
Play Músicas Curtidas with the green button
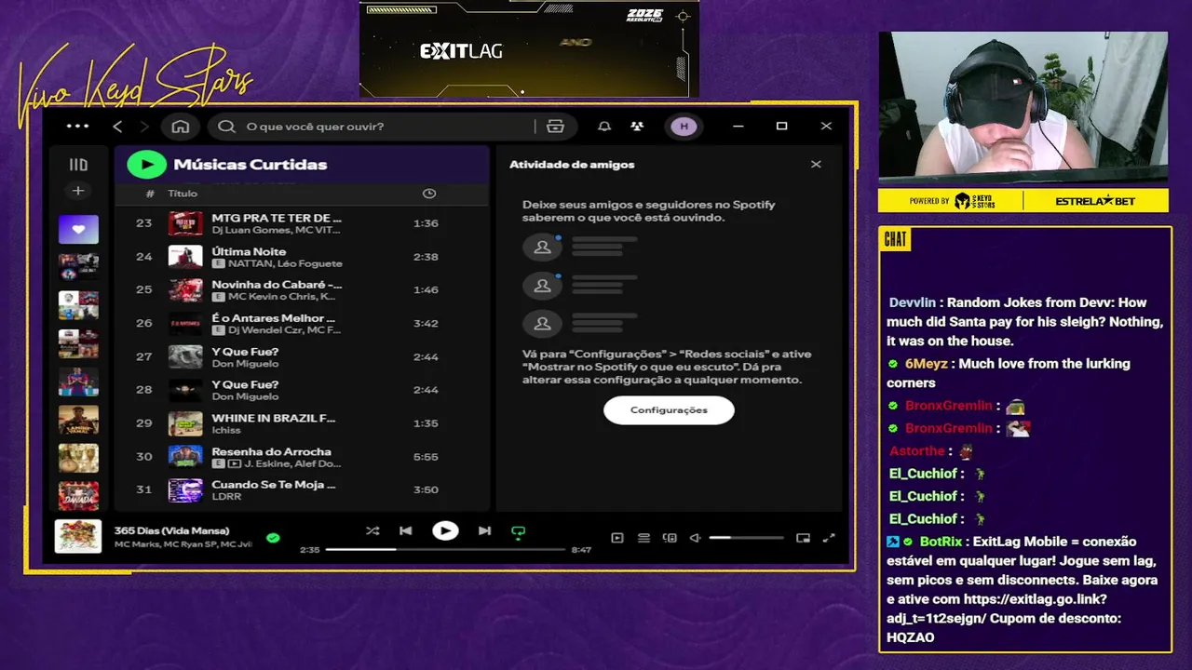pos(146,165)
